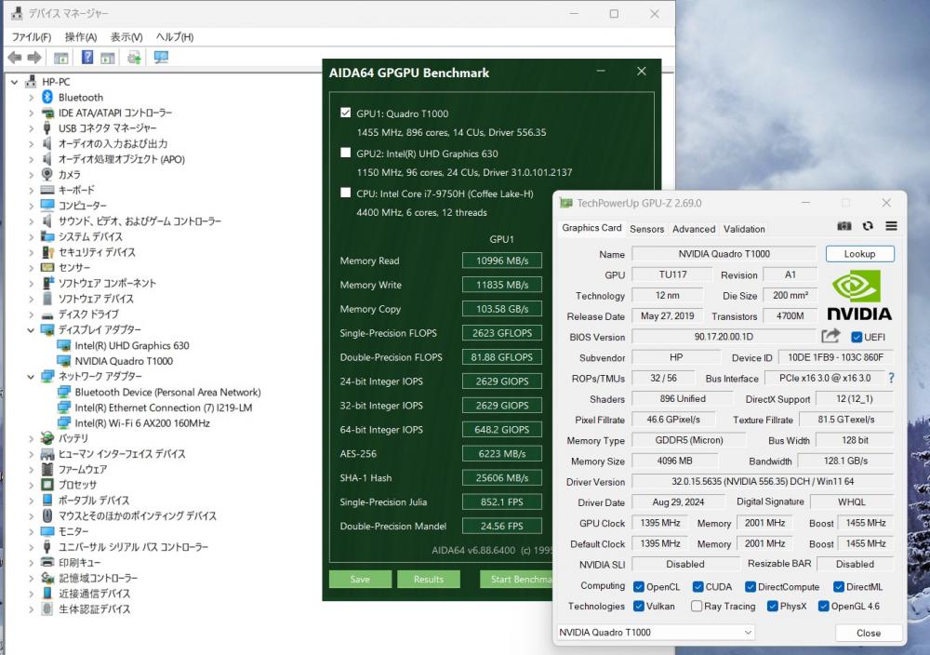Click the BIOS export share icon
The height and width of the screenshot is (655, 930).
pos(830,337)
